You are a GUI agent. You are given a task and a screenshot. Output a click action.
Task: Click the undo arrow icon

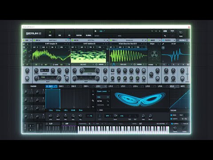165,36
